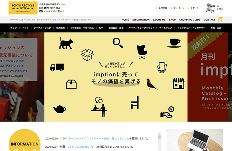This screenshot has height=151, width=232.
Task: Select ソファ category
Action: [x=25, y=28]
